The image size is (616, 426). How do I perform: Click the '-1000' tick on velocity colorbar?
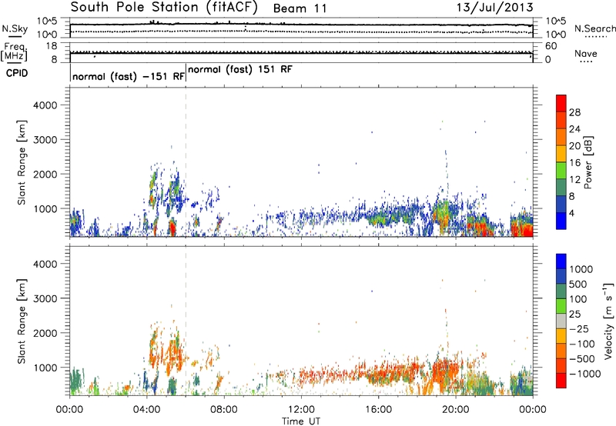point(584,374)
